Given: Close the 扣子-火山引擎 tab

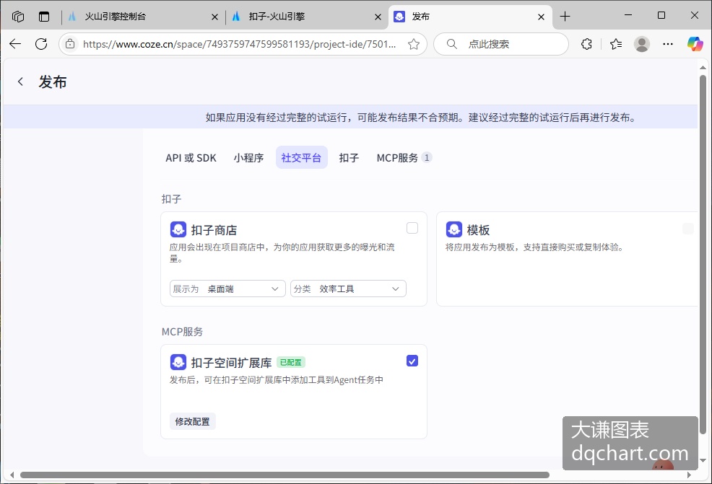Looking at the screenshot, I should coord(378,17).
